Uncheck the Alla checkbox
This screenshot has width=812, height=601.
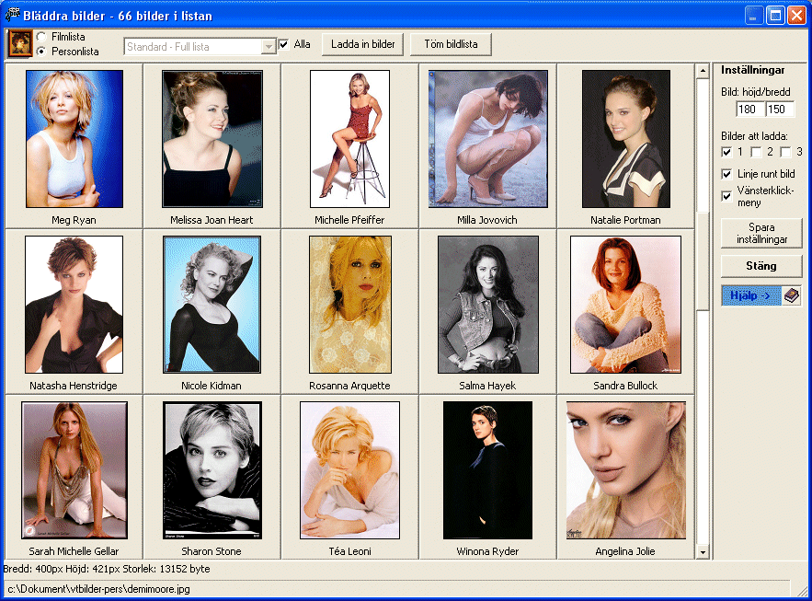click(x=284, y=44)
